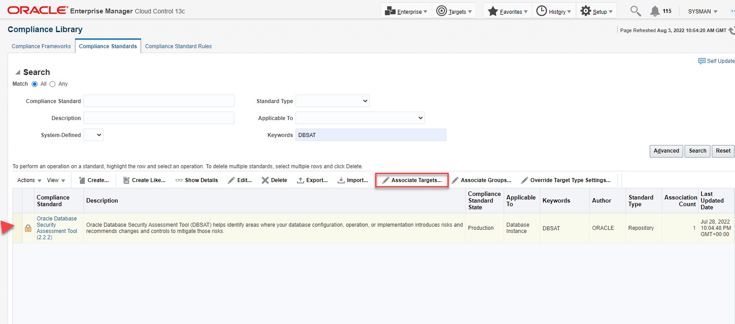Click the Create Like icon

[x=126, y=180]
